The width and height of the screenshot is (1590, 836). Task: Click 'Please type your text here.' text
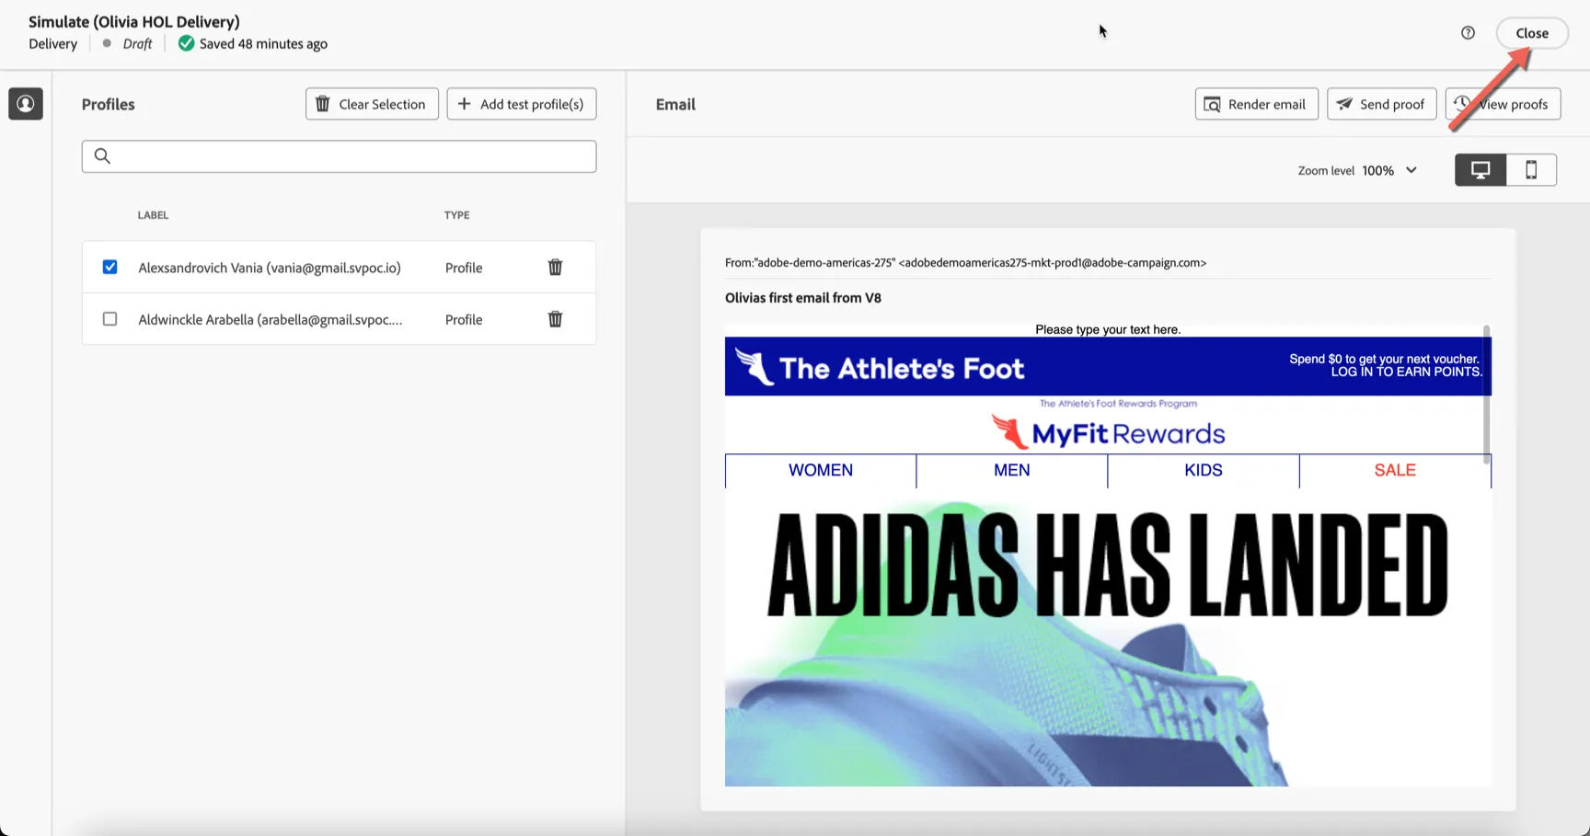(x=1108, y=329)
